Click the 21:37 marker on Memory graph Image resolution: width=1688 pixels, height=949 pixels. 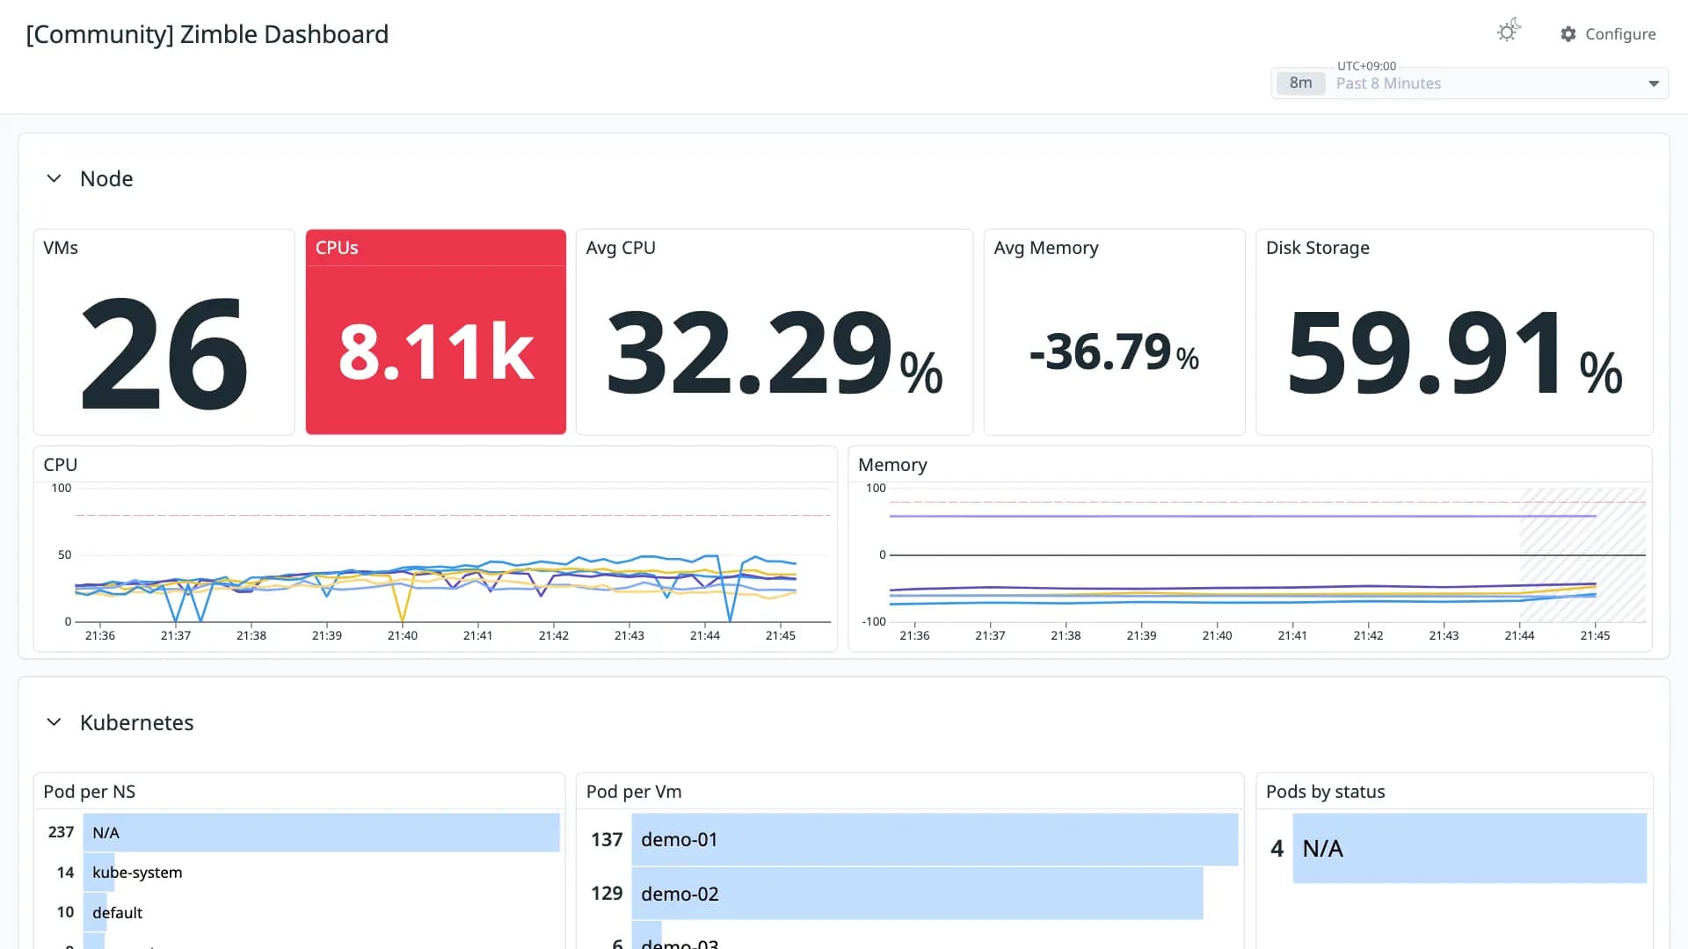click(990, 635)
